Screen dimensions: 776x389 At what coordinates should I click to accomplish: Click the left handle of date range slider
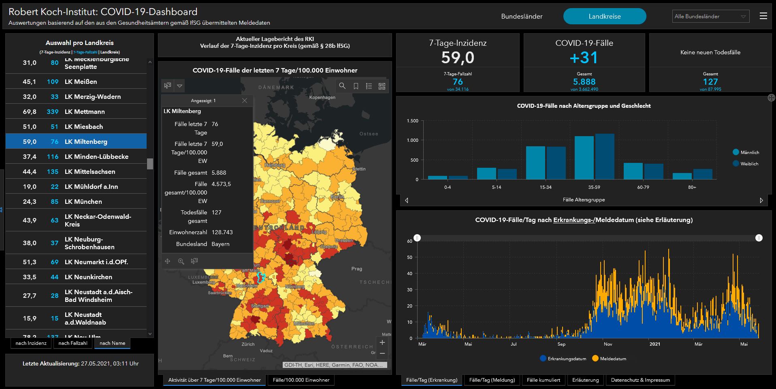tap(417, 238)
